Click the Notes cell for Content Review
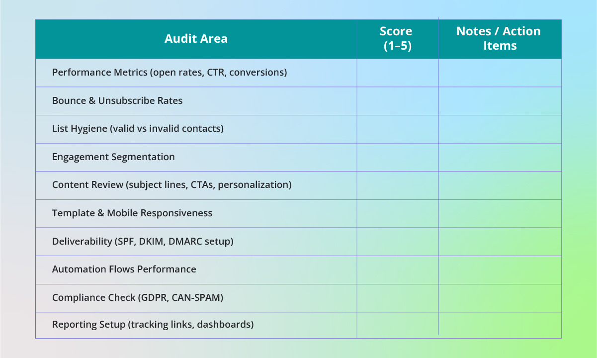This screenshot has width=597, height=358. pyautogui.click(x=500, y=185)
